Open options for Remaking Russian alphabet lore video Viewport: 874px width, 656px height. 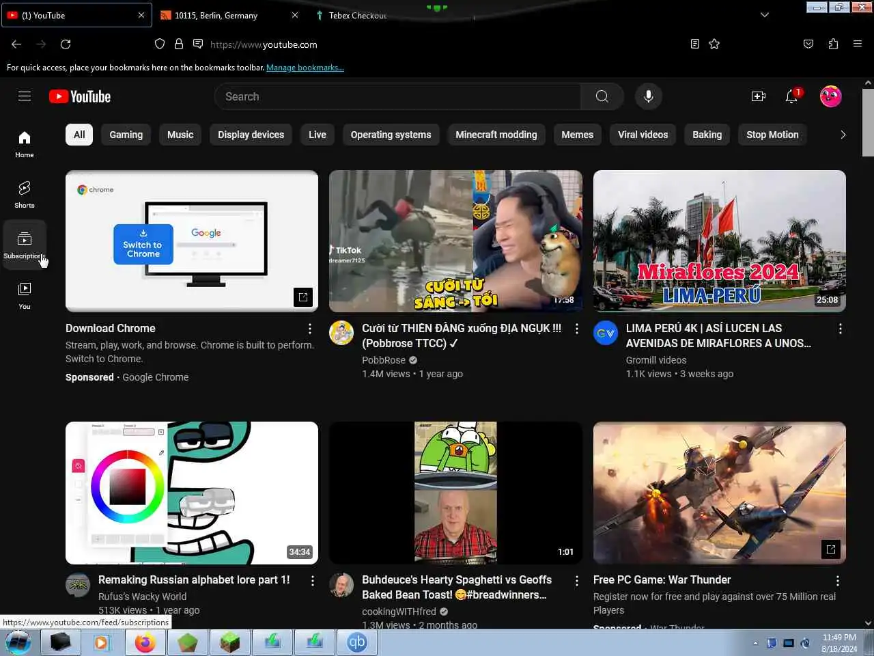click(x=313, y=580)
